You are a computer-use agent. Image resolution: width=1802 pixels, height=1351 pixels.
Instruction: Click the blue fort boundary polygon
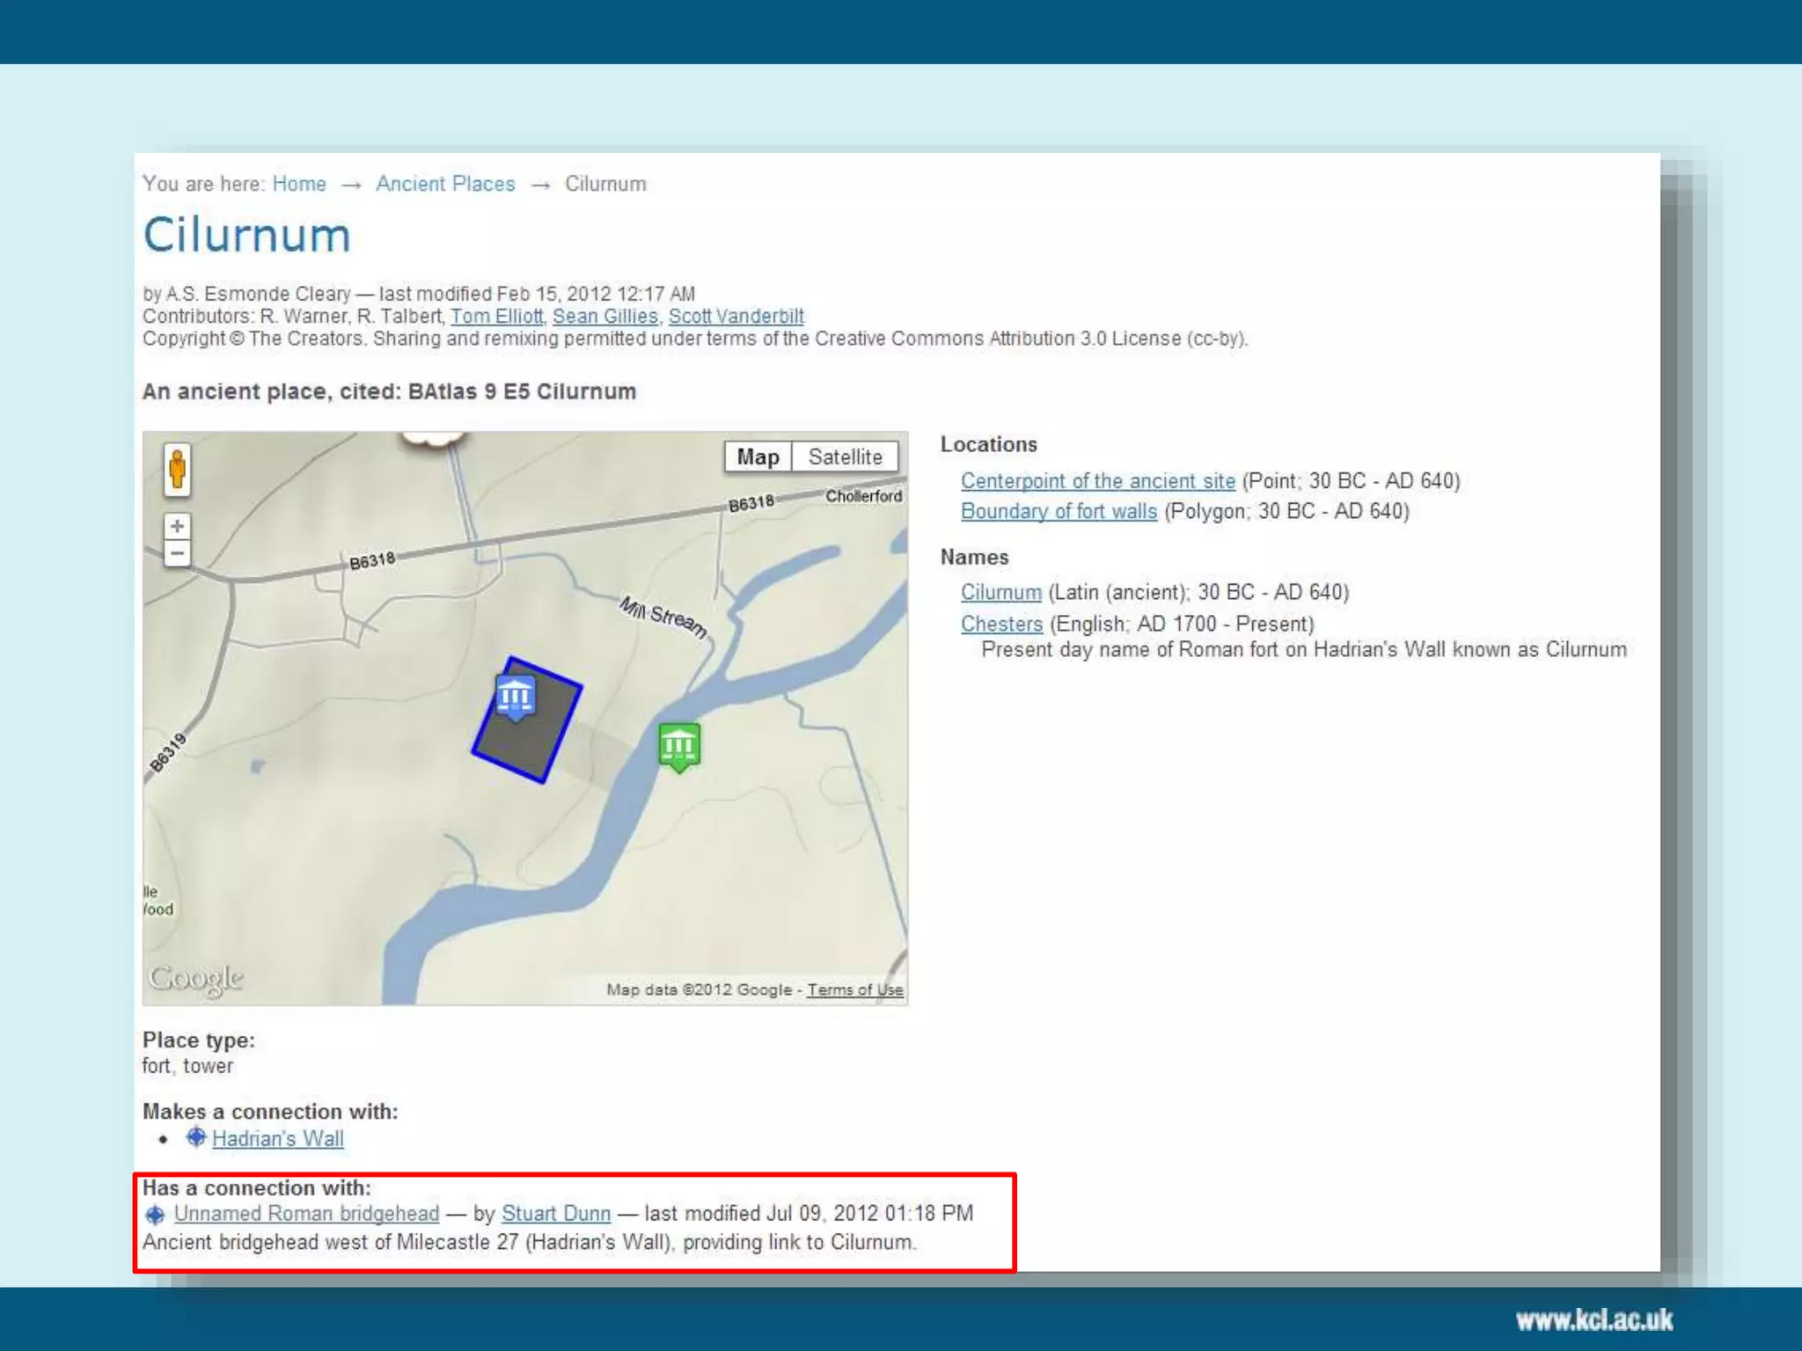tap(528, 748)
